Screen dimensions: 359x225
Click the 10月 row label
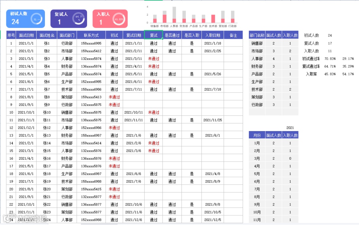coord(257,212)
